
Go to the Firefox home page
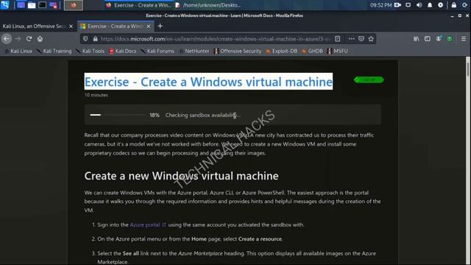40,39
